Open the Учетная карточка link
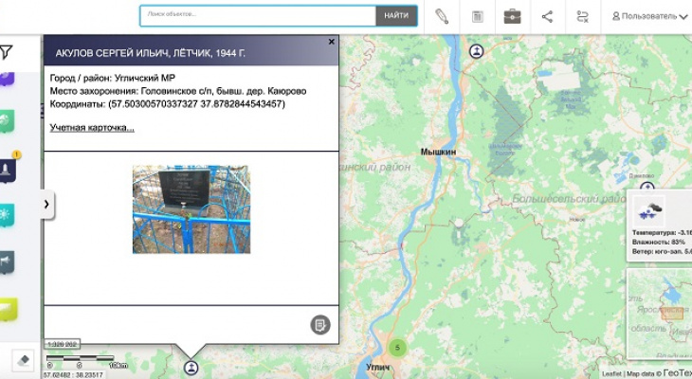The image size is (692, 379). point(92,127)
